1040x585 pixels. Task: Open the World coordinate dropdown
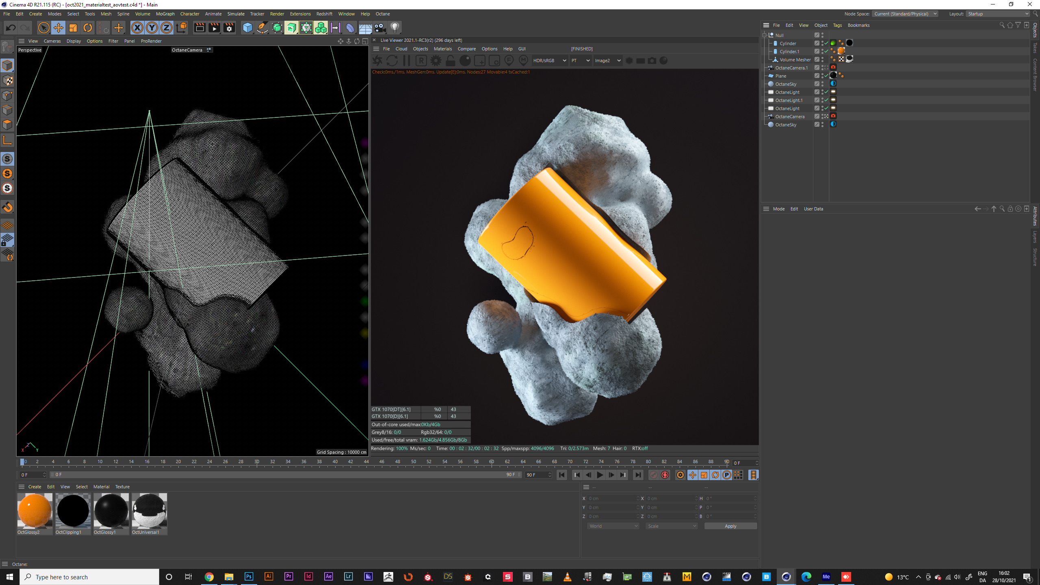click(x=613, y=526)
